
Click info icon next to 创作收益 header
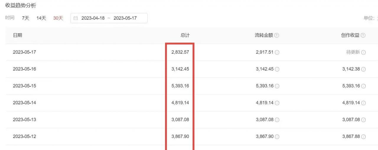tap(363, 35)
